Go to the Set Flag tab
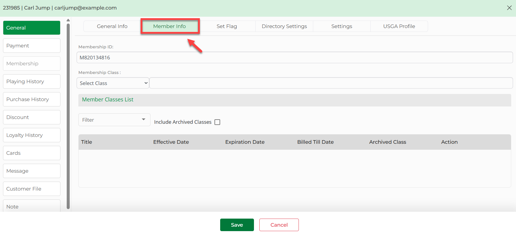The image size is (516, 235). (x=227, y=26)
